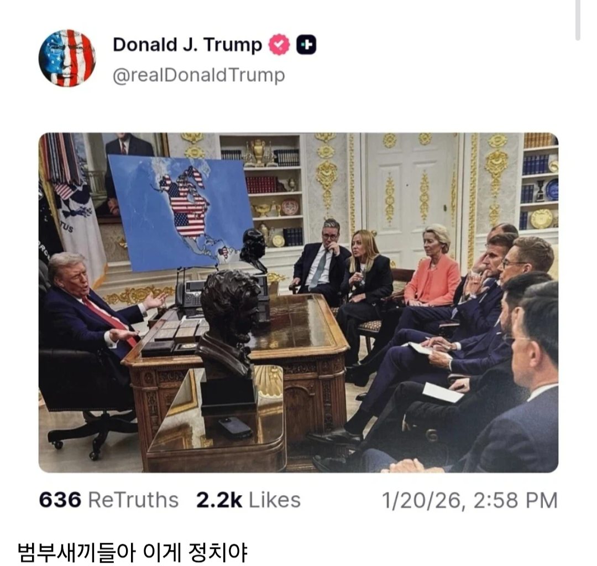View the 636 ReTruths count
This screenshot has height=566, width=597.
coord(60,500)
